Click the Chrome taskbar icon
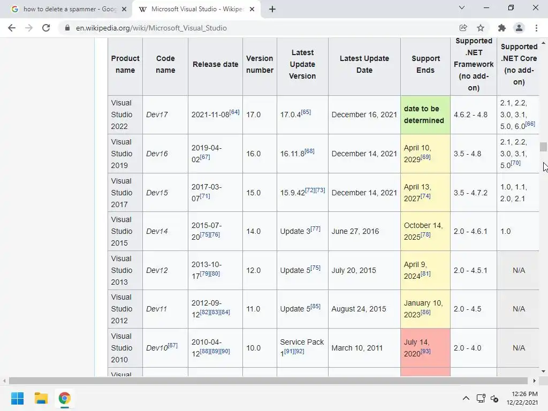The image size is (548, 411). click(x=64, y=398)
